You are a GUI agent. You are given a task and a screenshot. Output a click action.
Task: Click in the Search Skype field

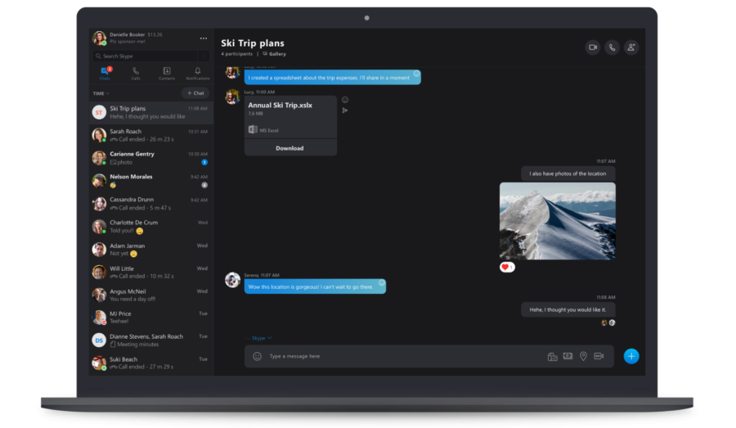(x=145, y=56)
